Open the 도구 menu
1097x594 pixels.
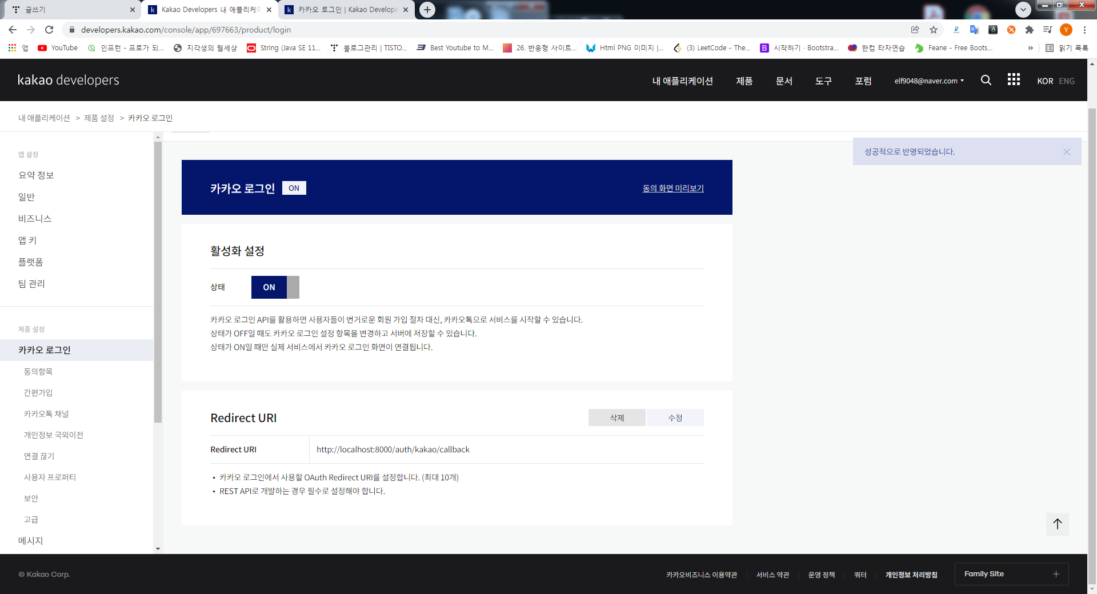point(823,81)
